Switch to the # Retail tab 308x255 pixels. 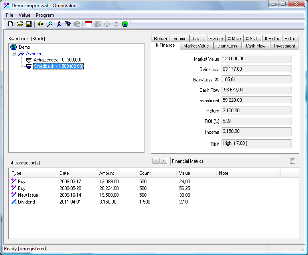272,38
